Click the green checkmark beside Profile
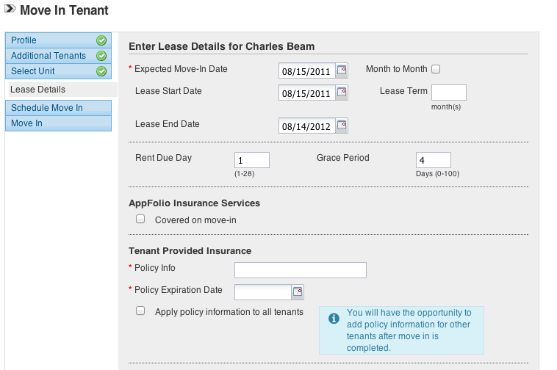 click(101, 40)
